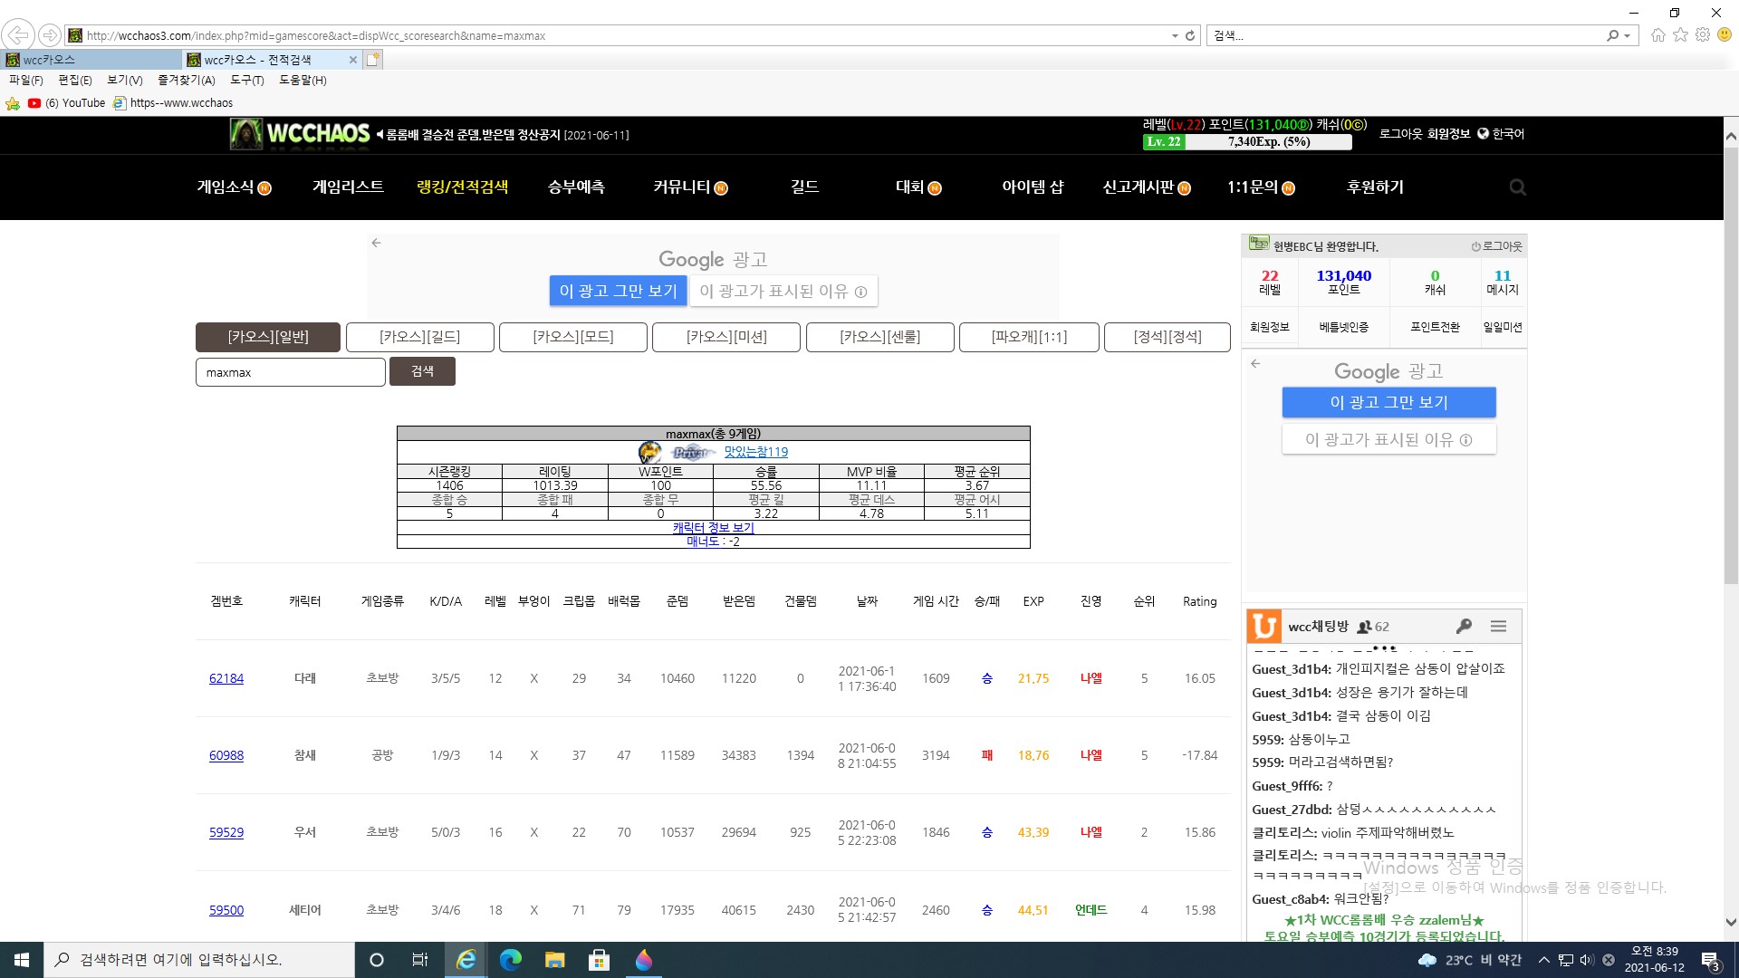The width and height of the screenshot is (1739, 978).
Task: Click the maxmax player name input
Action: 291,372
